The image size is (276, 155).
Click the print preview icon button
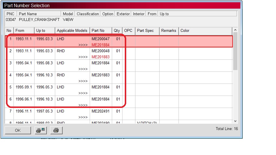tap(40, 130)
